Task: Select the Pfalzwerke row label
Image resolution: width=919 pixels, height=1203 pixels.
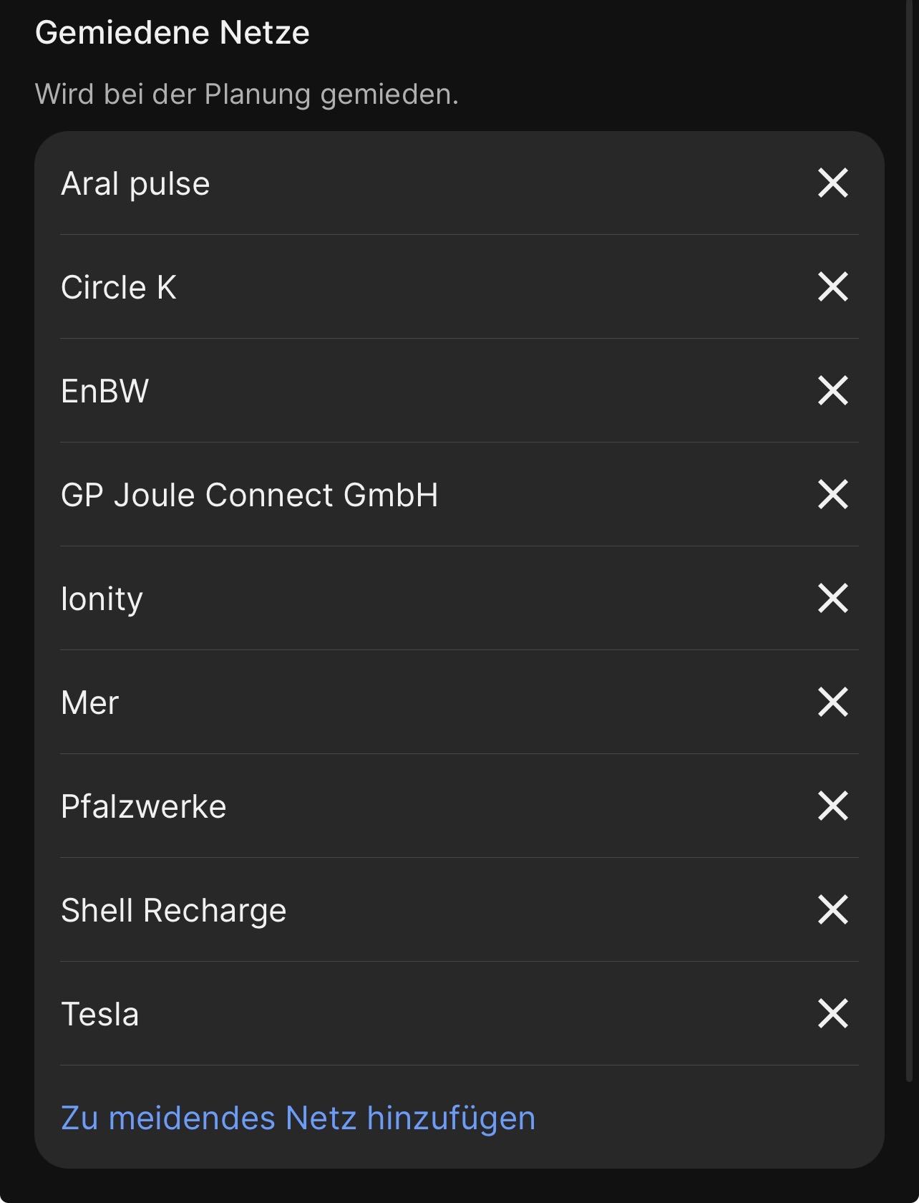Action: 144,807
